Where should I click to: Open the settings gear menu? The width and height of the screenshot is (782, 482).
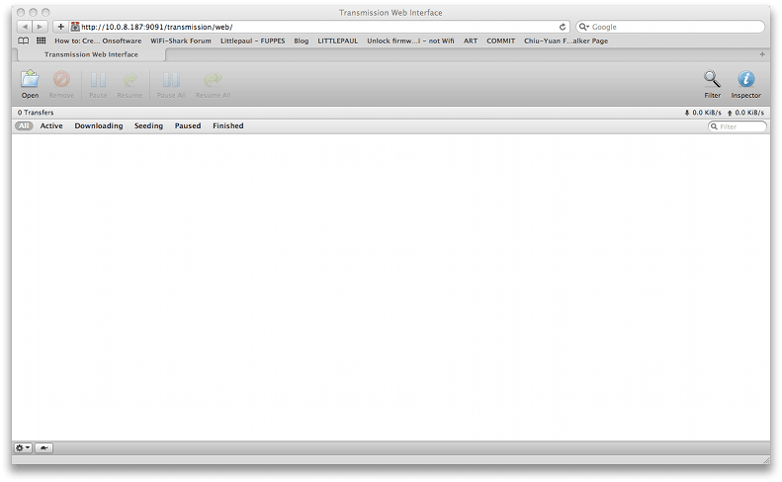tap(23, 447)
